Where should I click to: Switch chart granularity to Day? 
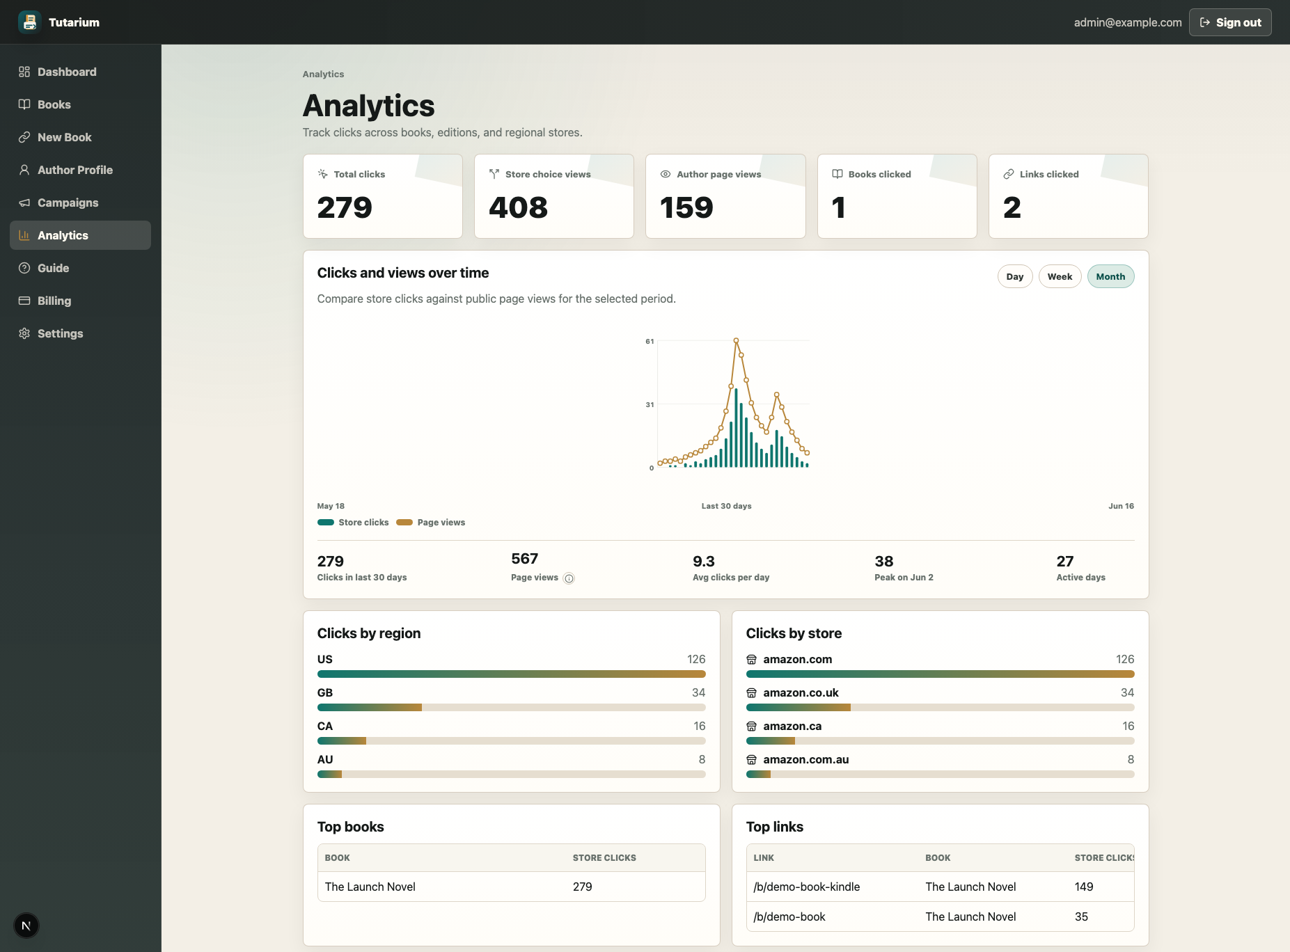point(1015,276)
